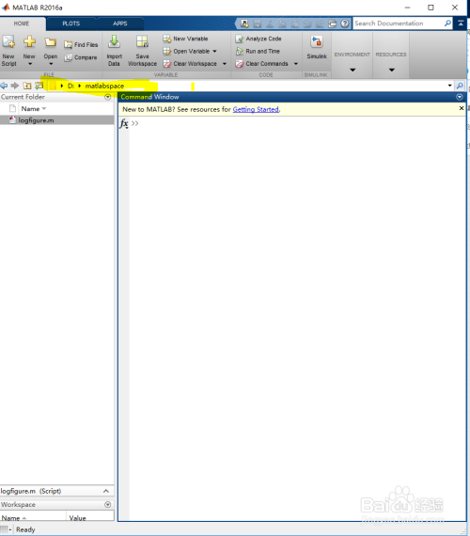
Task: Open the Open button dropdown arrow
Action: click(51, 64)
